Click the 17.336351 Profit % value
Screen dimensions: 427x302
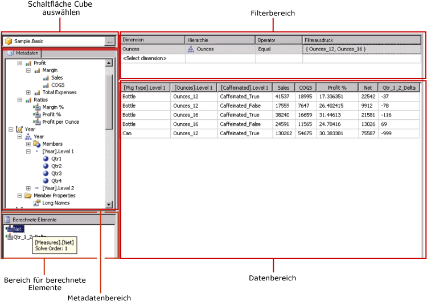coord(331,97)
